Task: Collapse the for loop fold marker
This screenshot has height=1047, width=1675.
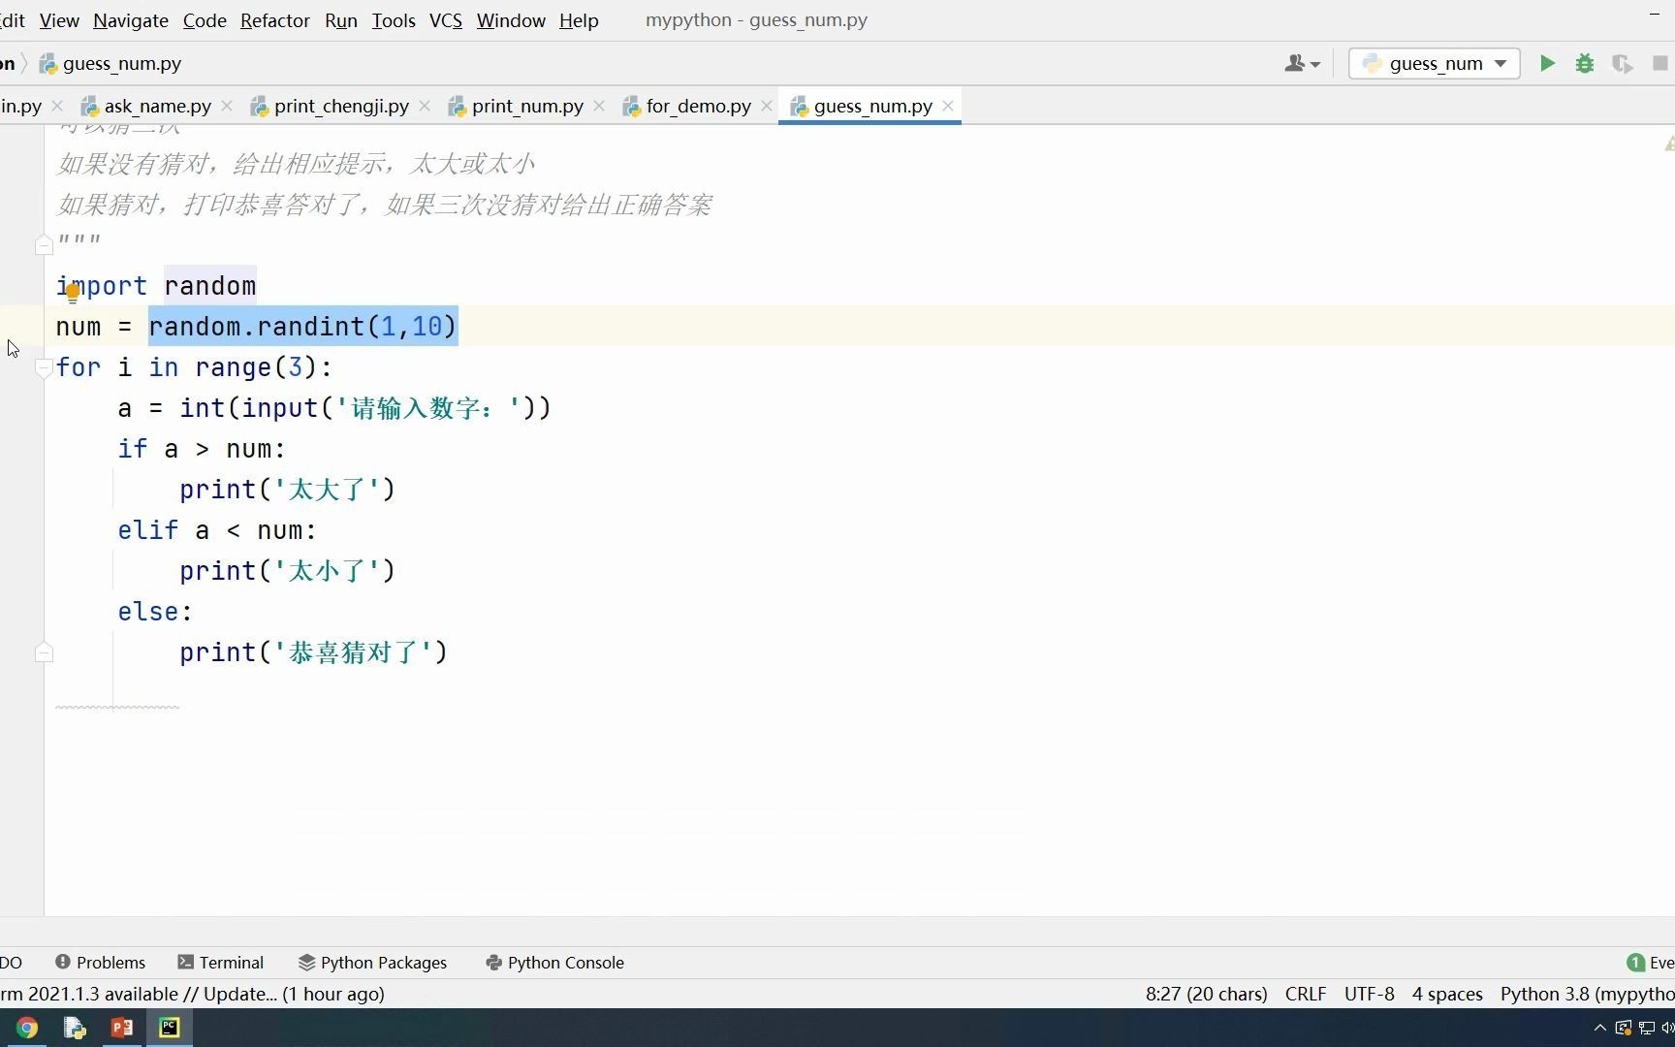Action: click(44, 367)
